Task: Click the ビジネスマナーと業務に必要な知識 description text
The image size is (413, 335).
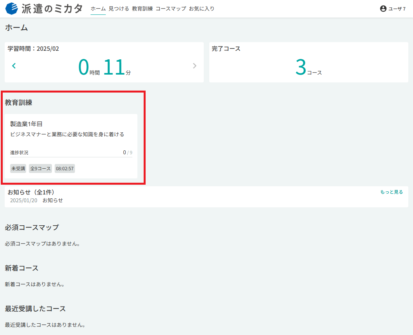Action: tap(67, 134)
